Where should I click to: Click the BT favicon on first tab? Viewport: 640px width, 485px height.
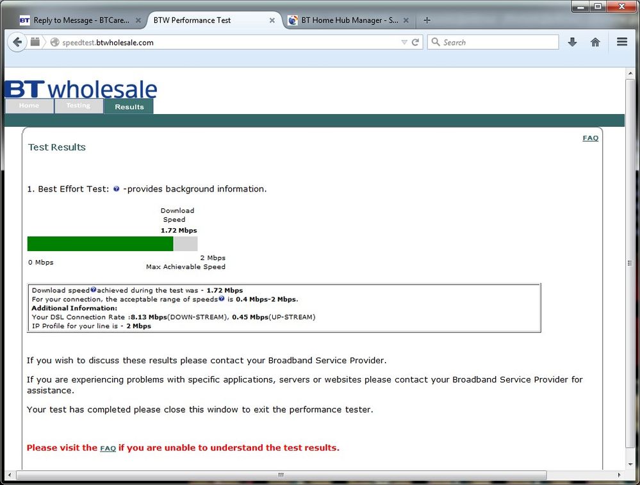pos(25,20)
